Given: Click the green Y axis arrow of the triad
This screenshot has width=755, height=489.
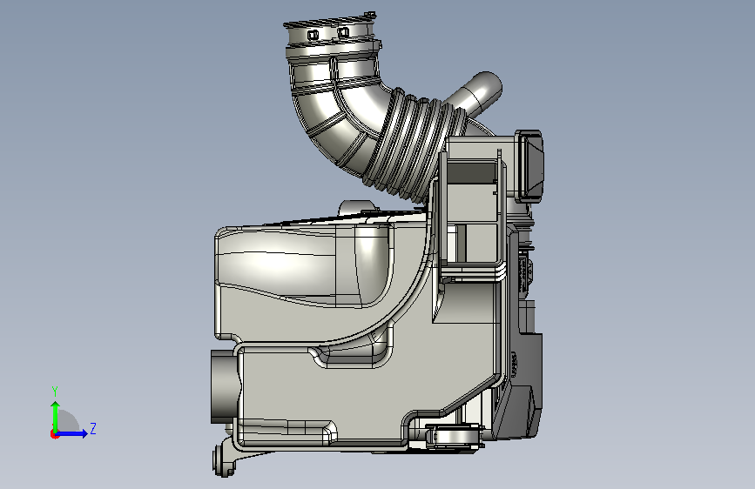Looking at the screenshot, I should [x=56, y=417].
